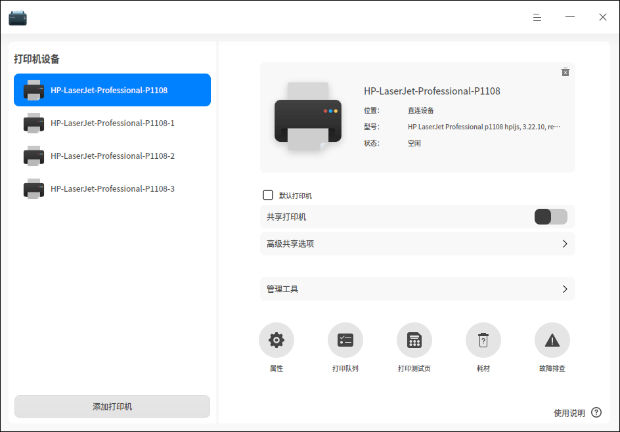Click the 高级共享选项 row label

pos(290,244)
